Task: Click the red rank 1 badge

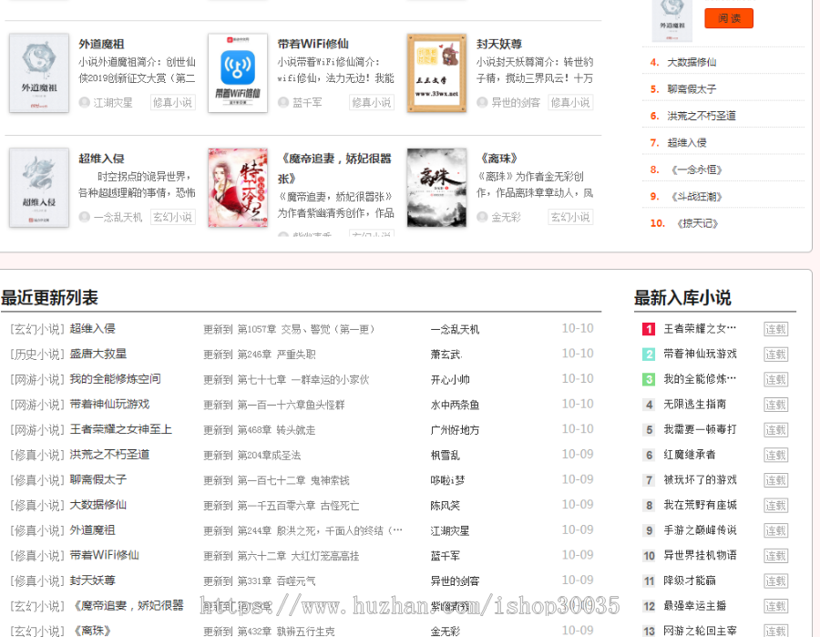Action: [x=647, y=328]
